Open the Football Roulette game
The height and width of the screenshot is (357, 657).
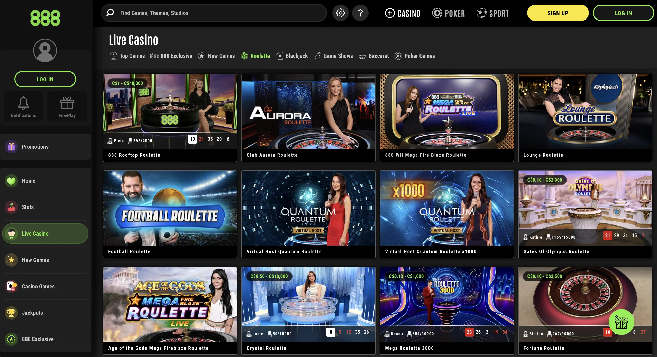[170, 214]
